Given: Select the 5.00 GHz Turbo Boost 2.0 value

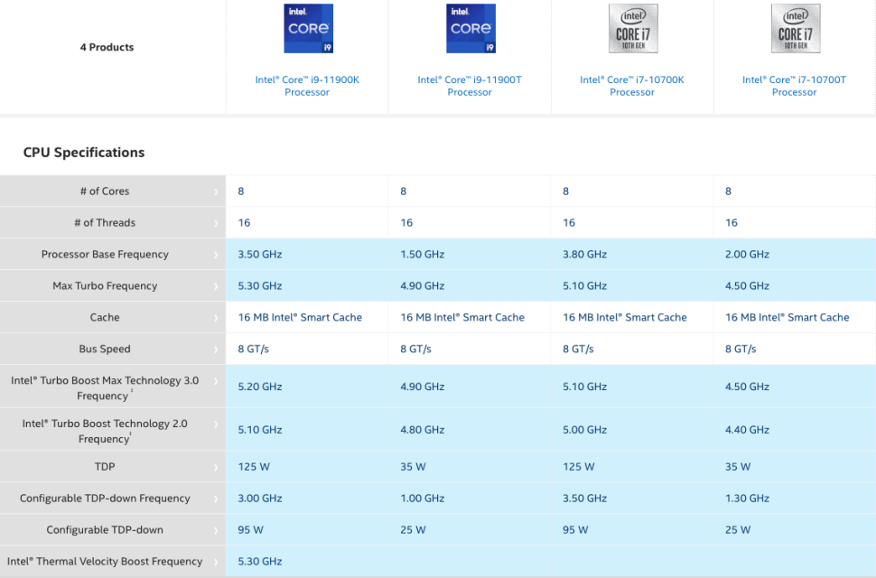Looking at the screenshot, I should 584,430.
